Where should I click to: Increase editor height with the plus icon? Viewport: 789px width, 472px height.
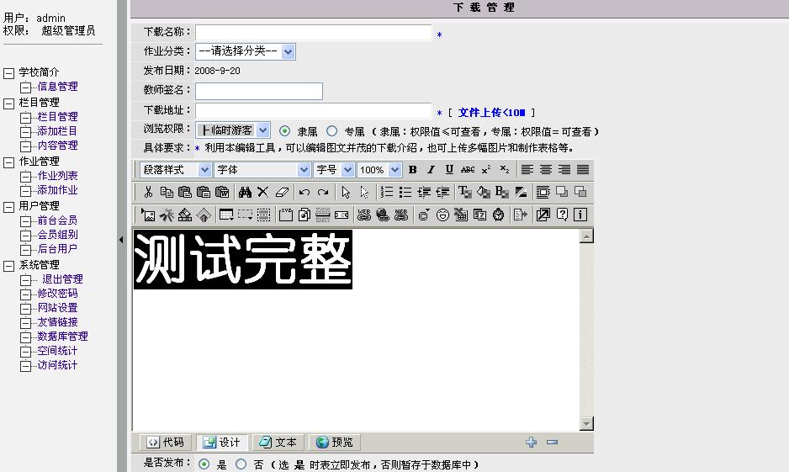click(532, 442)
